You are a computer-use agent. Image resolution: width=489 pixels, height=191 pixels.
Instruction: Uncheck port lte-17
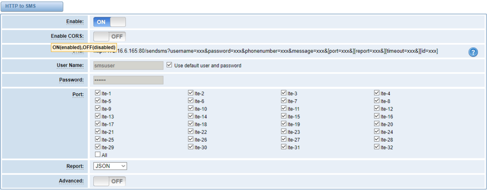(x=98, y=123)
